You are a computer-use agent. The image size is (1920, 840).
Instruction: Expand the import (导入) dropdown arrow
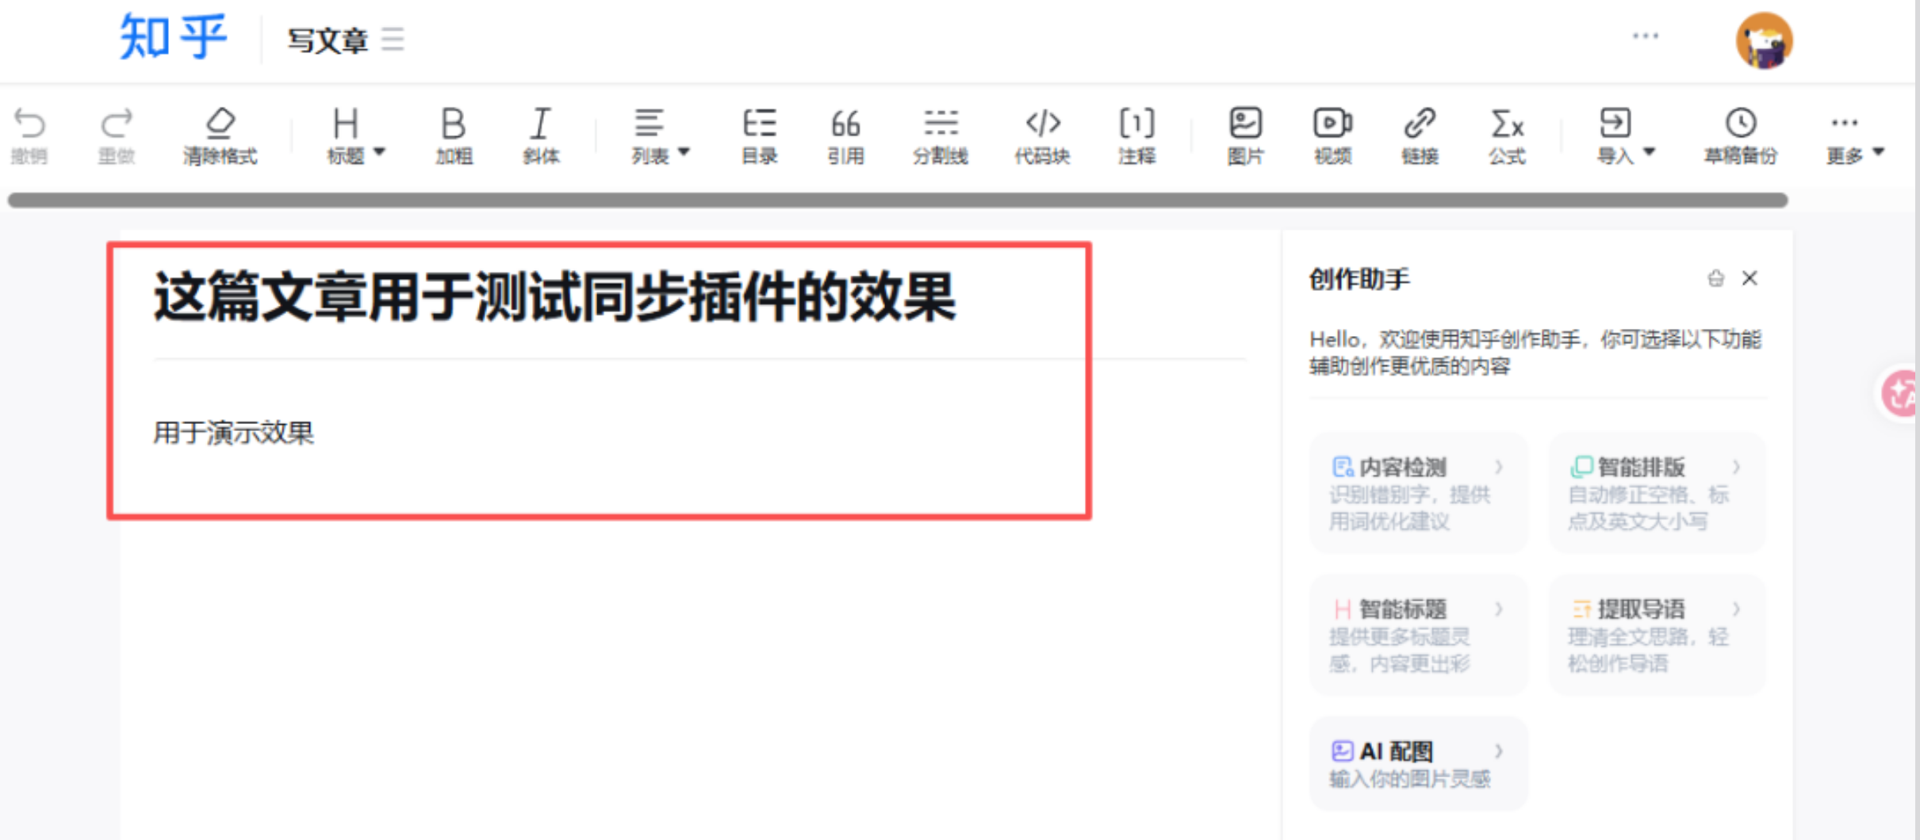(x=1649, y=152)
